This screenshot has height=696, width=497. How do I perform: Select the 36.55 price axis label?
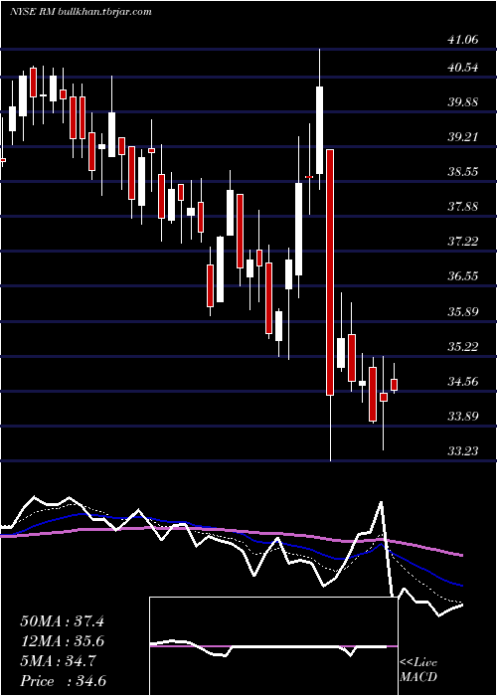click(462, 277)
